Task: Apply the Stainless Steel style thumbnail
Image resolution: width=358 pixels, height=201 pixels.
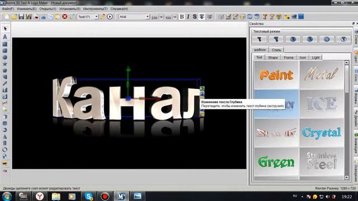Action: pos(322,161)
